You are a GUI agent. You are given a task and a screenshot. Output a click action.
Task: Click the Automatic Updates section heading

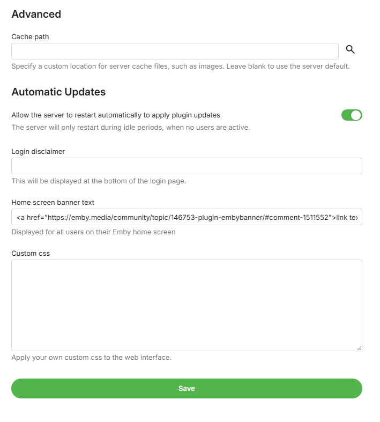[x=58, y=92]
